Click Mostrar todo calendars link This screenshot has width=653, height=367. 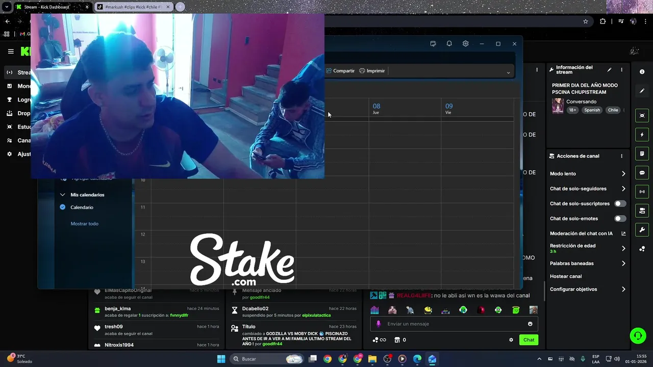pos(85,224)
